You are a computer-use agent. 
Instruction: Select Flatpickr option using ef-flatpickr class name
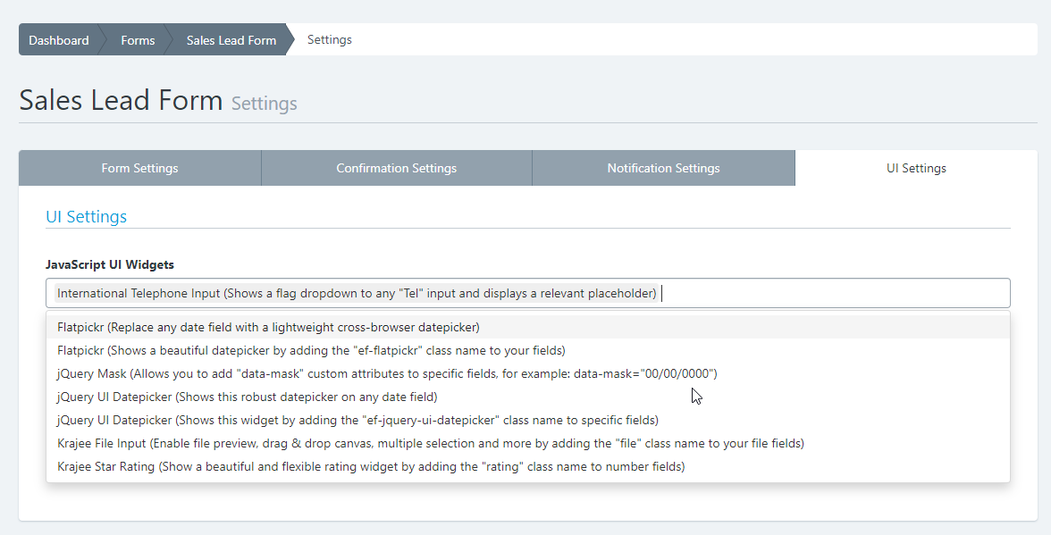311,350
